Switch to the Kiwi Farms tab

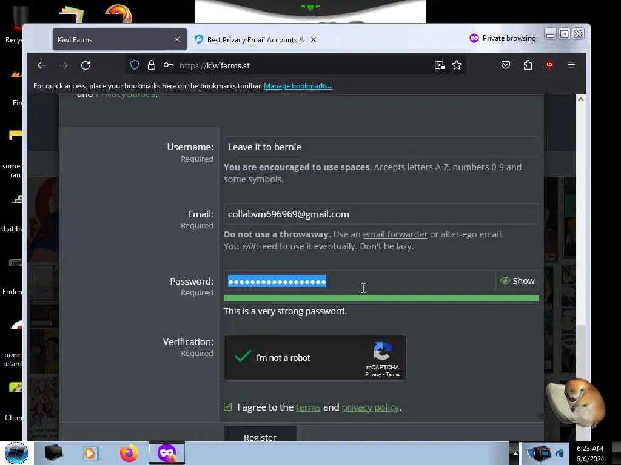pyautogui.click(x=119, y=39)
